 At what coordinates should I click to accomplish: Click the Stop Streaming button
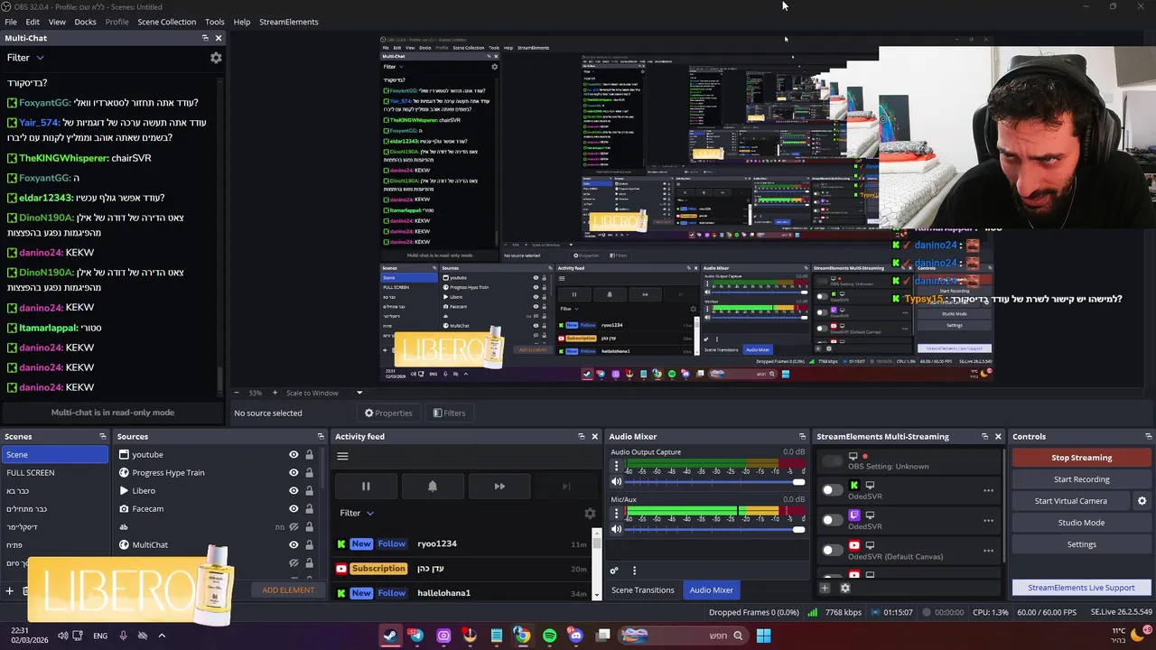[1081, 458]
